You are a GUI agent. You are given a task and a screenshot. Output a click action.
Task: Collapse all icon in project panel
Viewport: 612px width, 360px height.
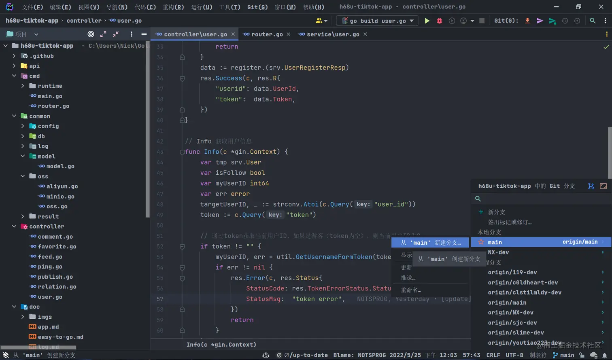[116, 34]
